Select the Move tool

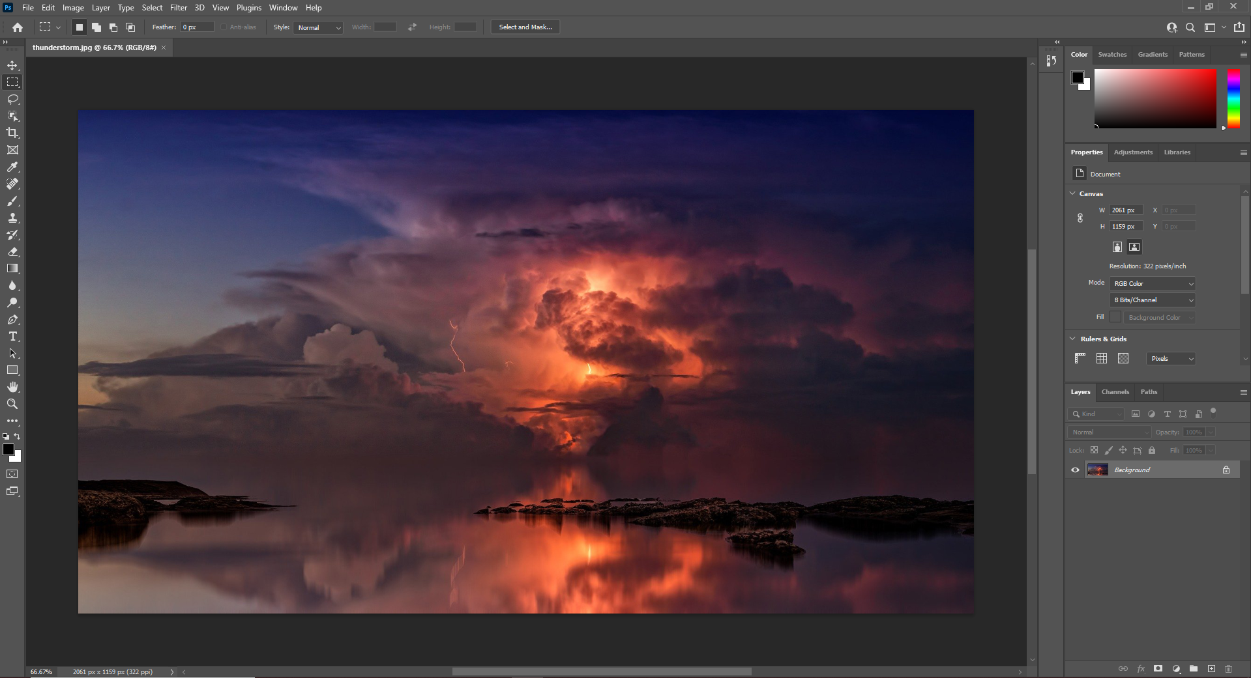tap(12, 65)
